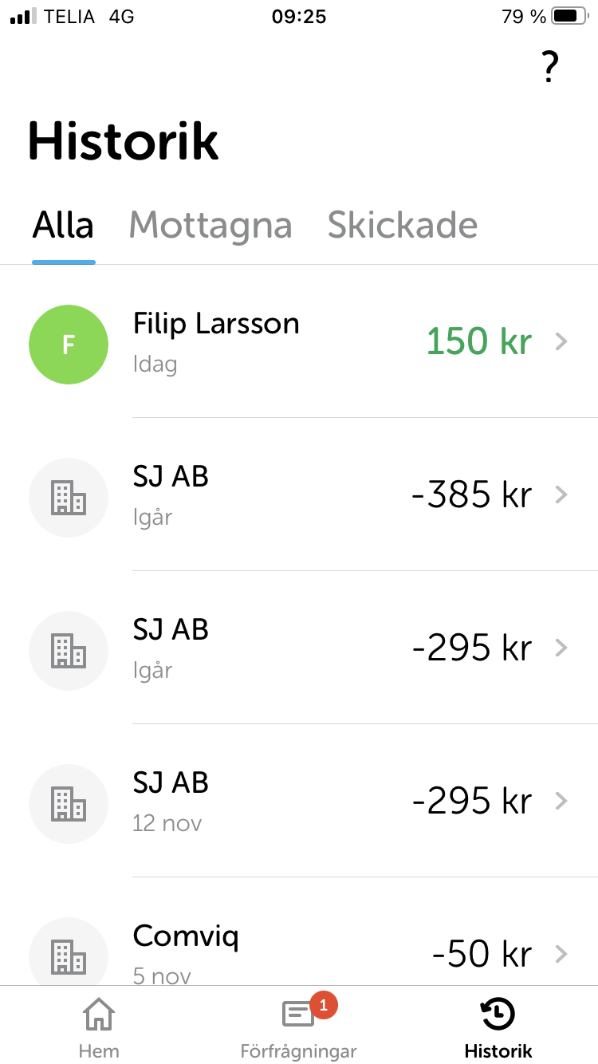Open Förfrågningar requests icon
The width and height of the screenshot is (598, 1064).
(298, 1015)
